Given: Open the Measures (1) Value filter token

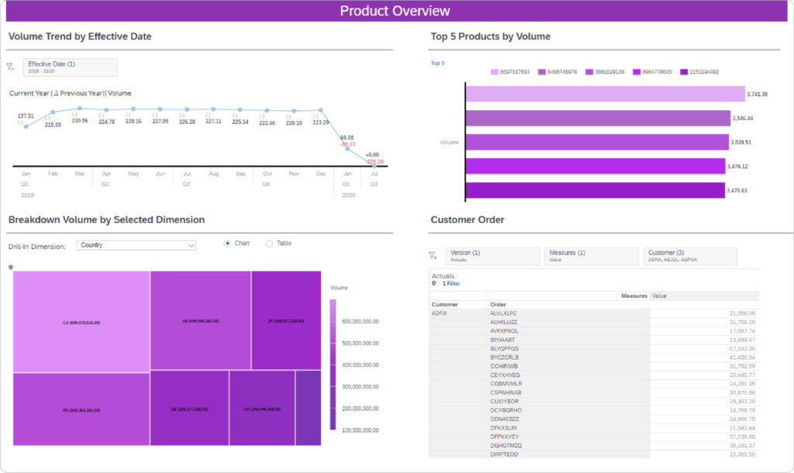Looking at the screenshot, I should (592, 256).
